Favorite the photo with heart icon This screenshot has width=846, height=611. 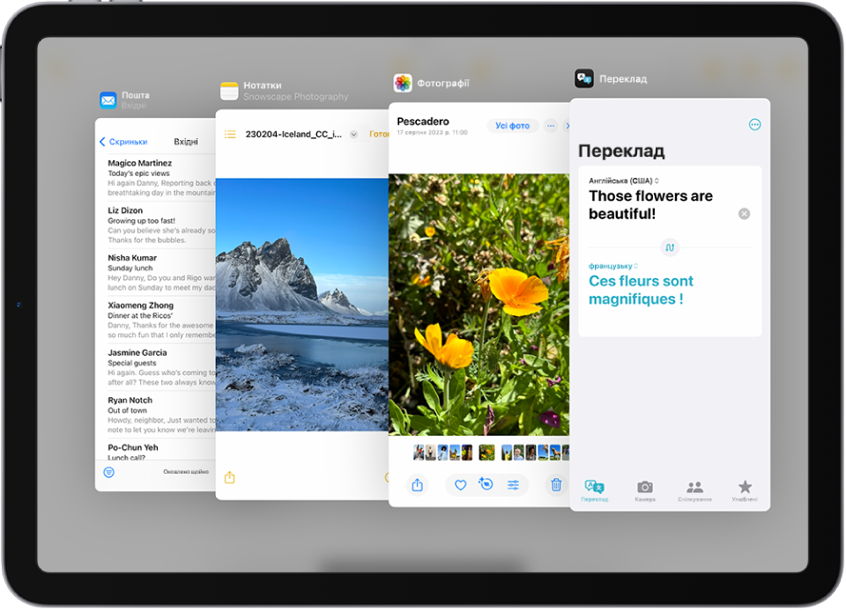click(460, 485)
